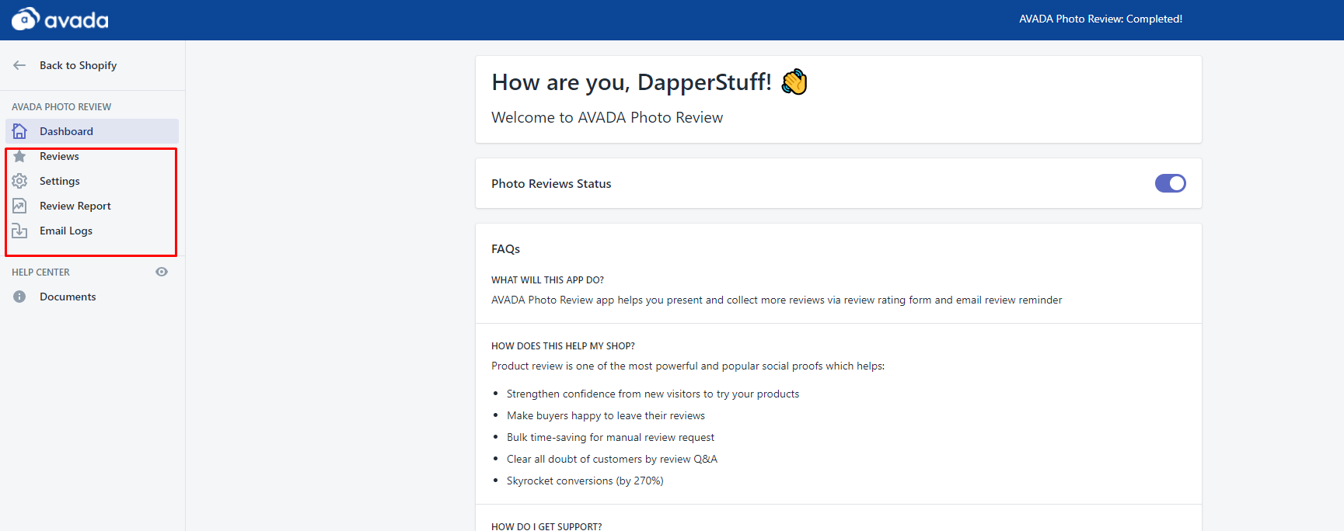Image resolution: width=1344 pixels, height=531 pixels.
Task: Click the Back to Shopify link
Action: (79, 65)
